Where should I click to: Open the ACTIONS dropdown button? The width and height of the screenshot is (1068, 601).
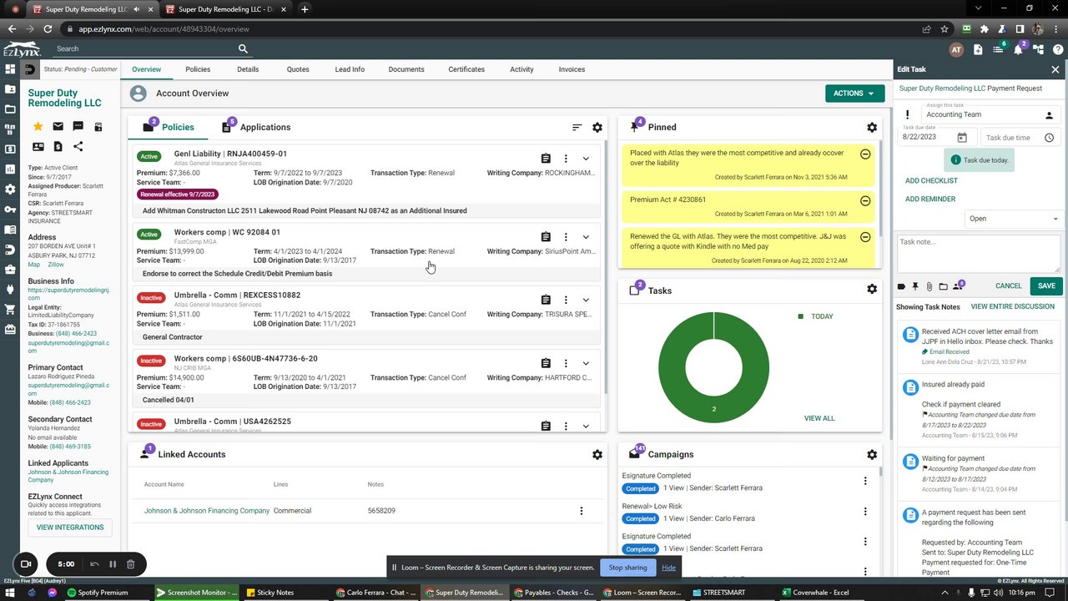point(854,93)
